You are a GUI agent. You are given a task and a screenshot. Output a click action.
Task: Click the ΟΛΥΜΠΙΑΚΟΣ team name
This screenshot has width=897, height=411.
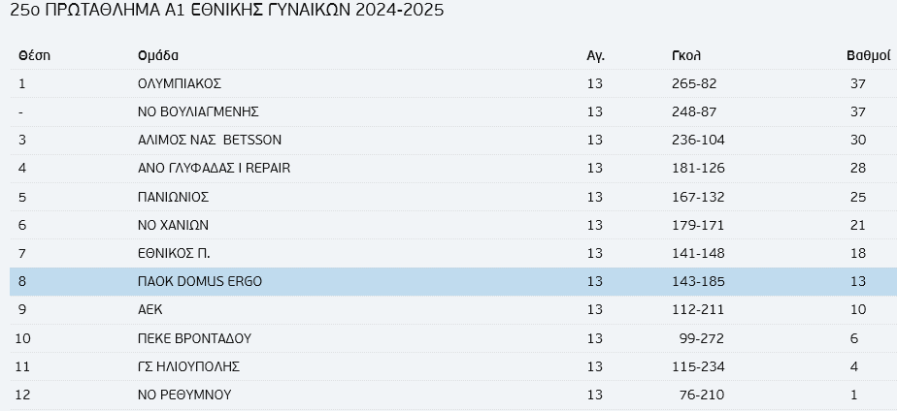coord(179,84)
